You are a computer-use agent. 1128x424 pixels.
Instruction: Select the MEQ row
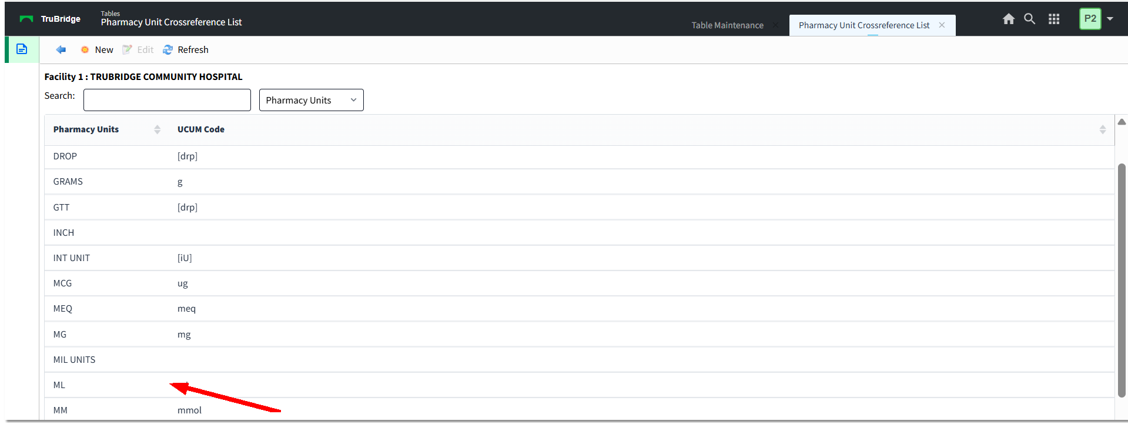(580, 309)
